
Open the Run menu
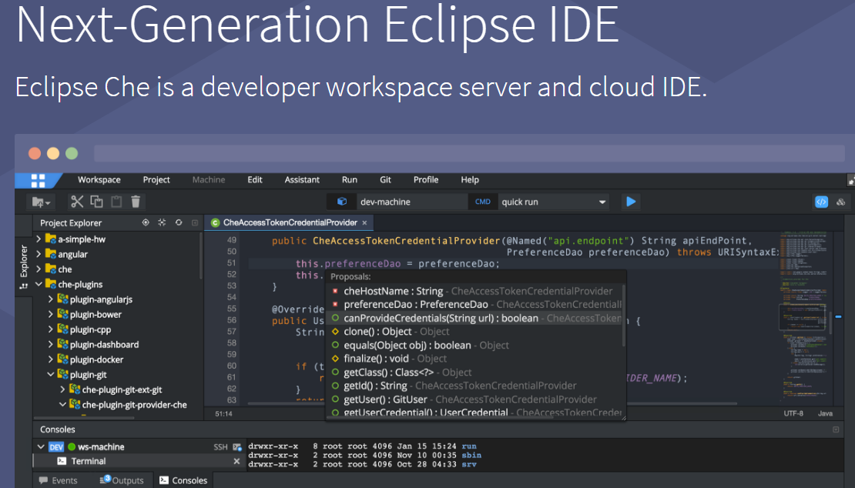[x=350, y=180]
